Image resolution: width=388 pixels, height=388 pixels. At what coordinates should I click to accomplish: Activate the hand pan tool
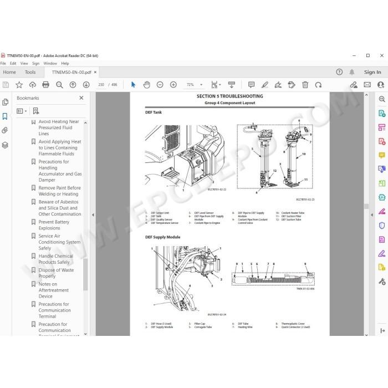coord(146,85)
